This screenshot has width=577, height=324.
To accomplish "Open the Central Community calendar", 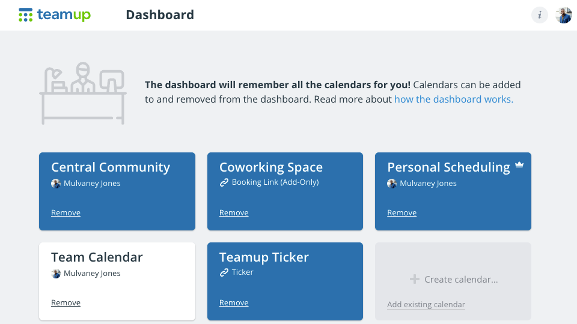I will [111, 167].
